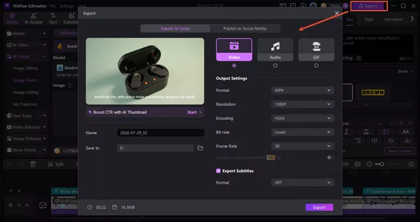Open the MP4 Format dropdown
This screenshot has width=420, height=222.
(x=303, y=91)
